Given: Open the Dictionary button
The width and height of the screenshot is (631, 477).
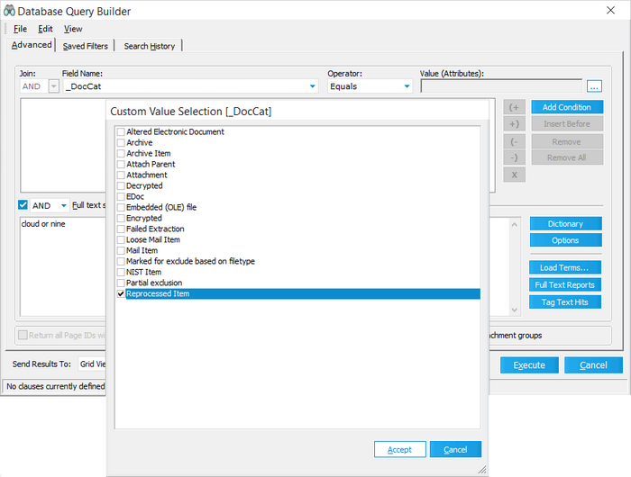Looking at the screenshot, I should 565,224.
